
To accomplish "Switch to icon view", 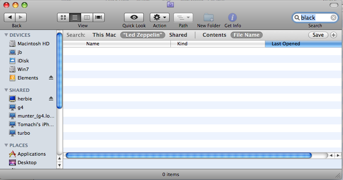I will 63,18.
